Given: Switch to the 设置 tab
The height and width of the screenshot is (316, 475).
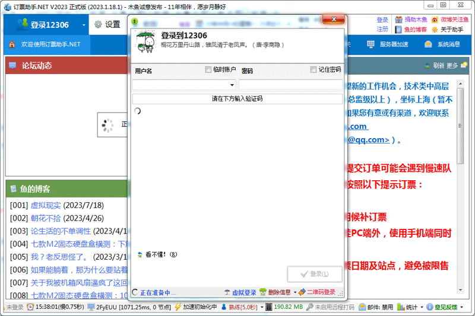Looking at the screenshot, I should click(107, 24).
